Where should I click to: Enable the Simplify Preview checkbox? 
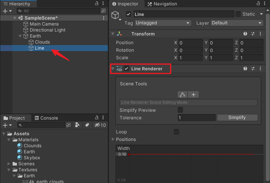pos(180,110)
